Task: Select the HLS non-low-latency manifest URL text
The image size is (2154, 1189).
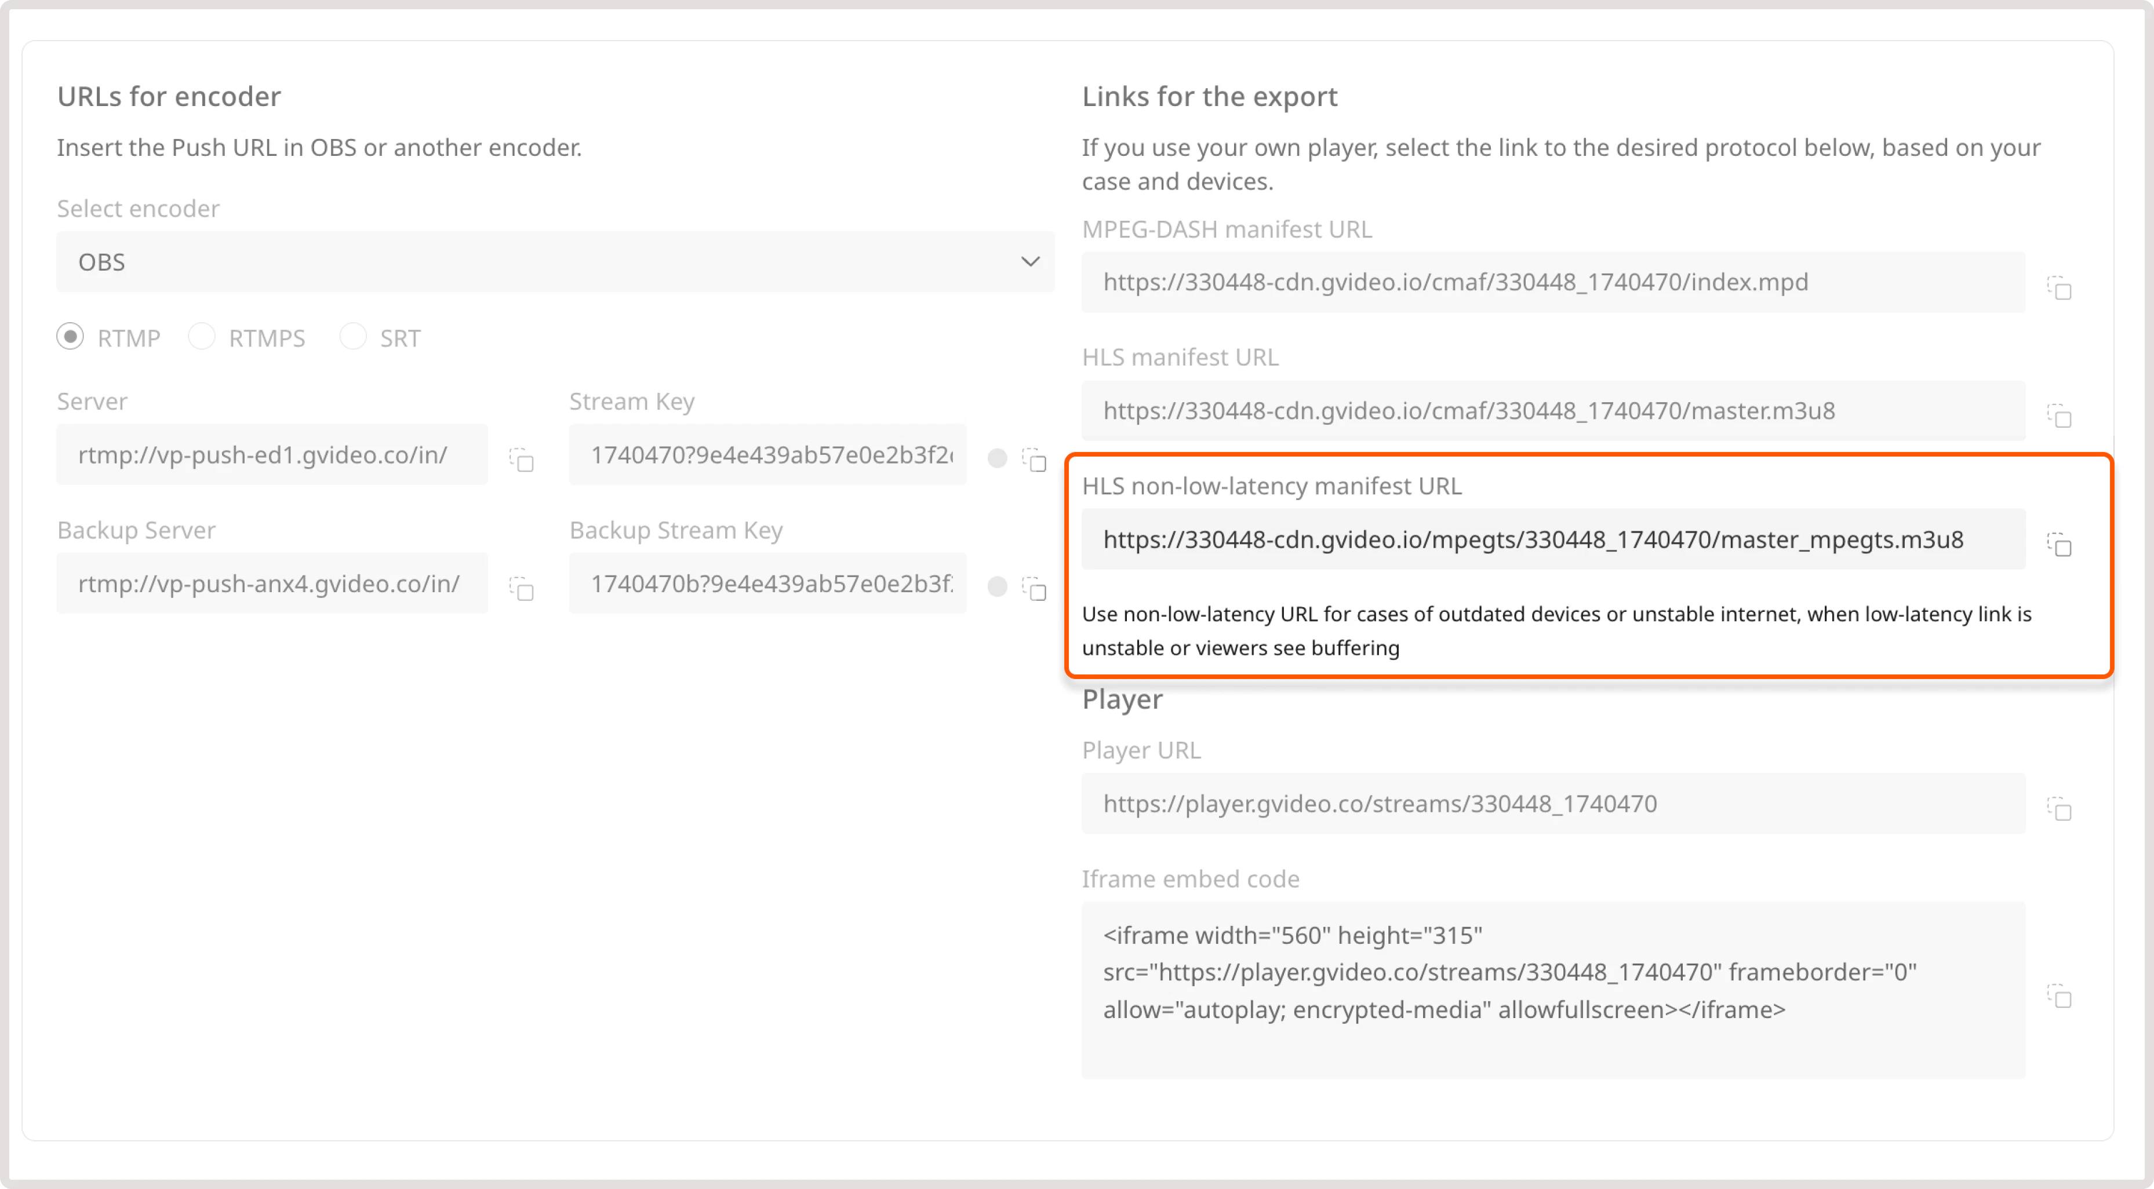Action: coord(1552,539)
